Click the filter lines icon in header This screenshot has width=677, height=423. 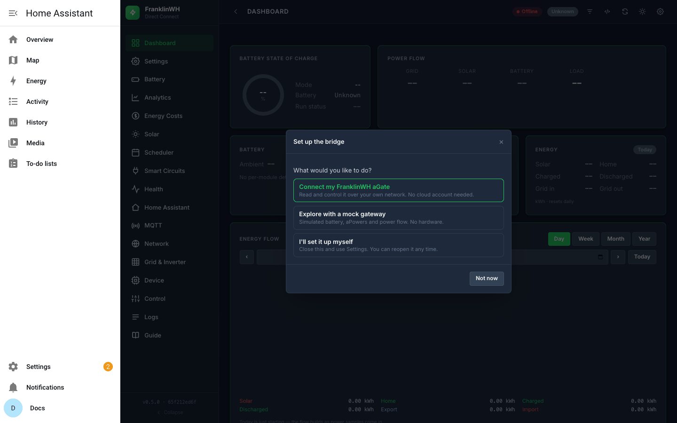tap(590, 12)
